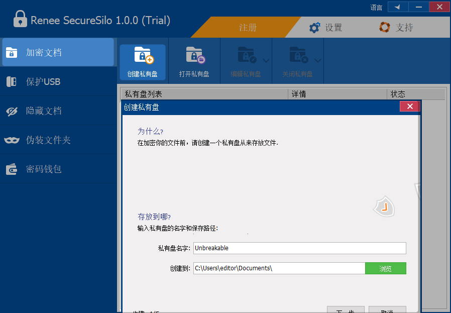Open the 加密文档 section in the sidebar
This screenshot has width=451, height=313.
[58, 52]
